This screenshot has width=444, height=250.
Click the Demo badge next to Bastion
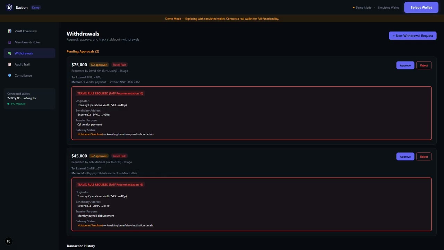[36, 7]
